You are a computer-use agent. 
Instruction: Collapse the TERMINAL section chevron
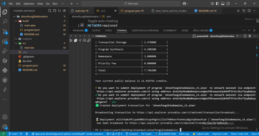coord(93,36)
